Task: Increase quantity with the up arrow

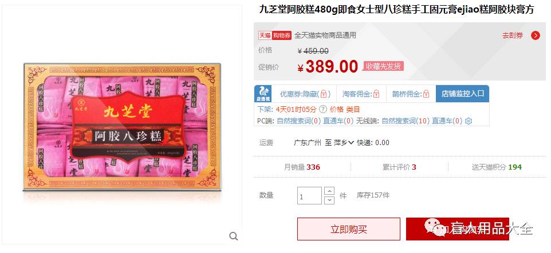Action: [329, 191]
